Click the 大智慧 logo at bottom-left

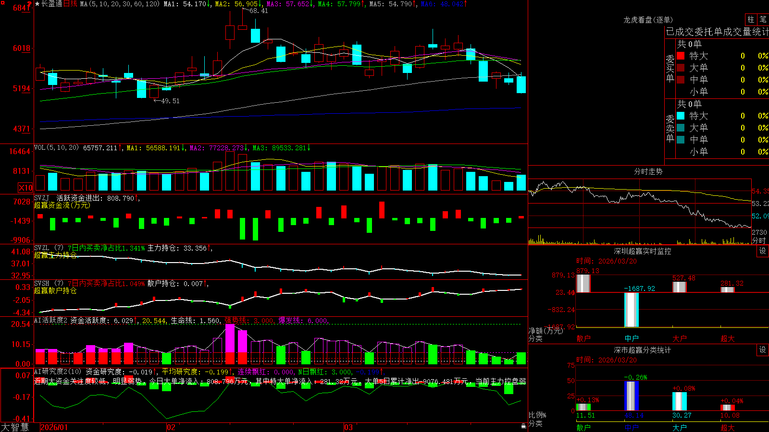click(x=15, y=427)
